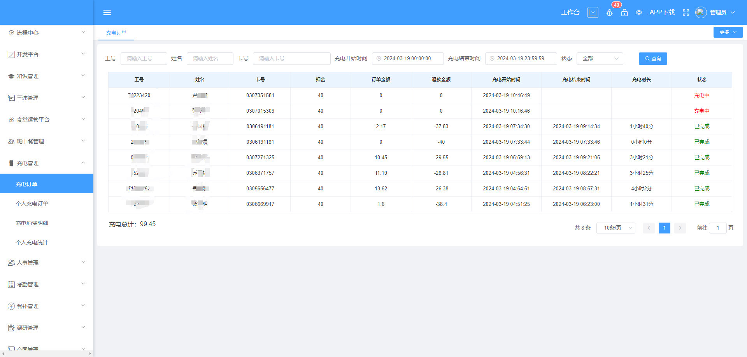Open the charging start time picker
Image resolution: width=747 pixels, height=357 pixels.
click(408, 59)
